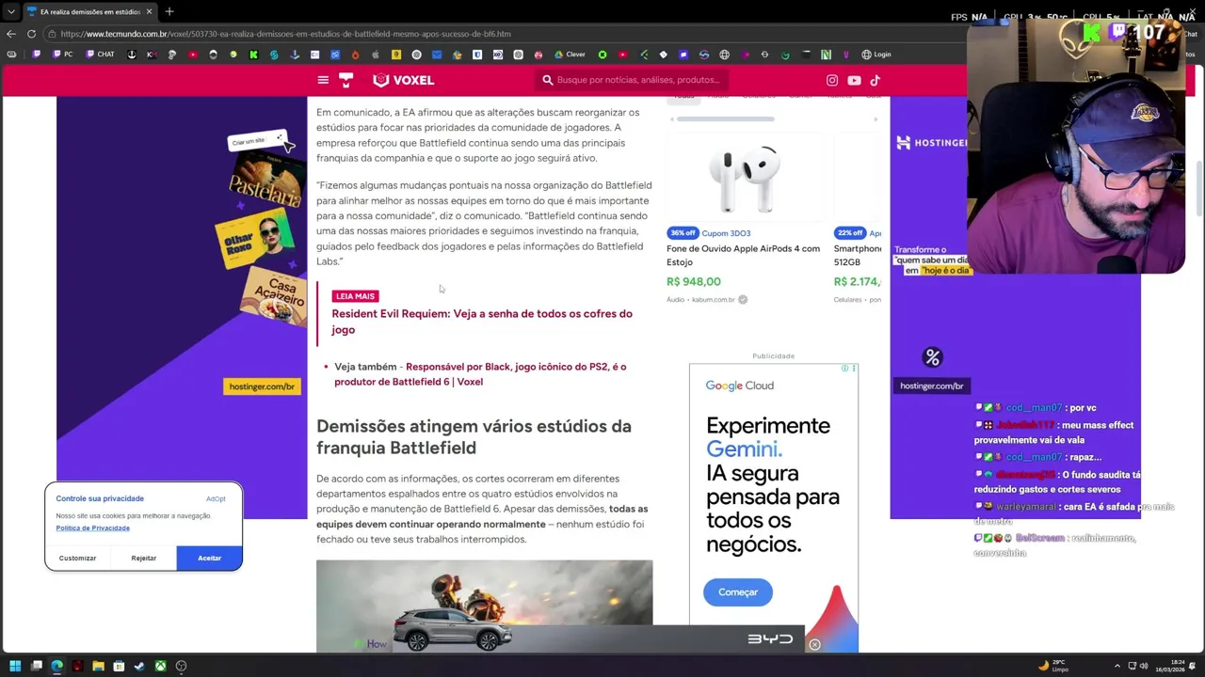
Task: Open Xbox app from taskbar
Action: click(x=160, y=666)
